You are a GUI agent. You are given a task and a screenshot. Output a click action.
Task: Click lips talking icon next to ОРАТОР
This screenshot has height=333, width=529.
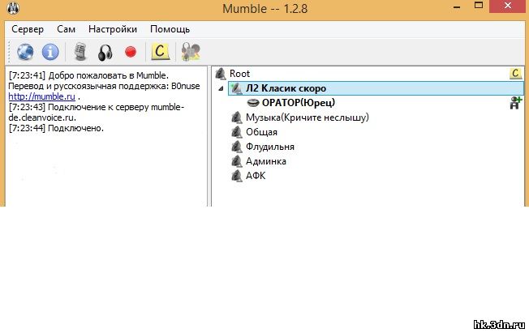[253, 103]
